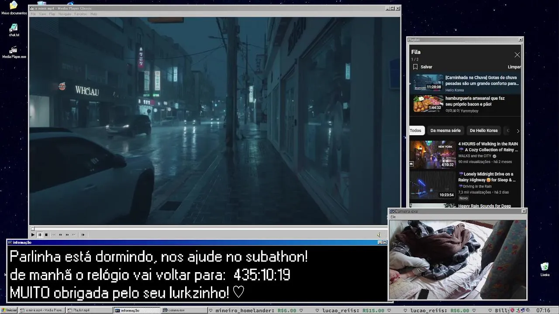
Task: Open the Lixeira recycle bin icon
Action: point(545,270)
